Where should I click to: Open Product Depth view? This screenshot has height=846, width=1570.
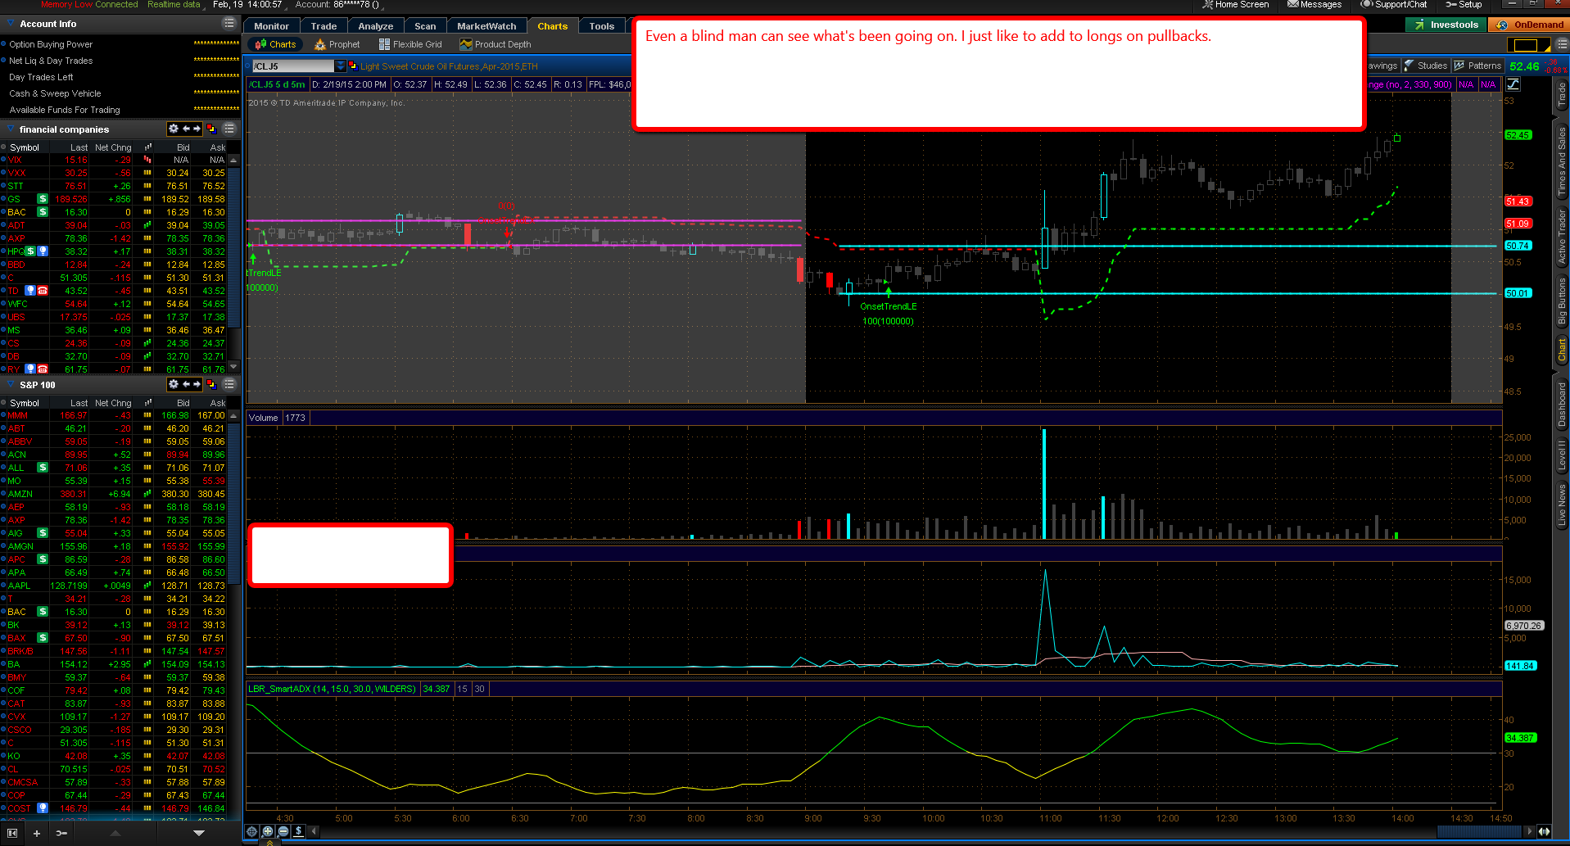coord(495,44)
